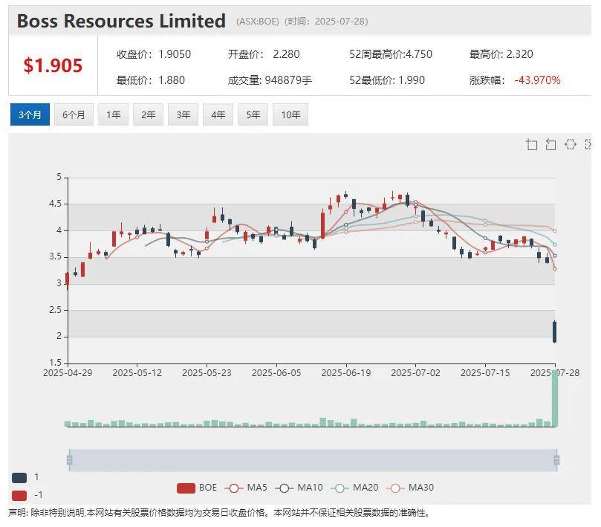Switch to the 4年 range tab
The height and width of the screenshot is (527, 601).
click(x=218, y=114)
